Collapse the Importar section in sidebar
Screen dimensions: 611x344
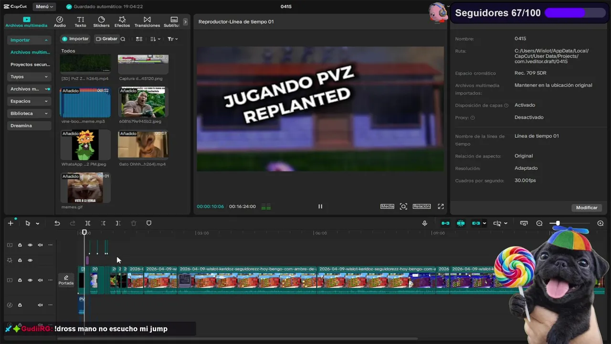pos(46,40)
